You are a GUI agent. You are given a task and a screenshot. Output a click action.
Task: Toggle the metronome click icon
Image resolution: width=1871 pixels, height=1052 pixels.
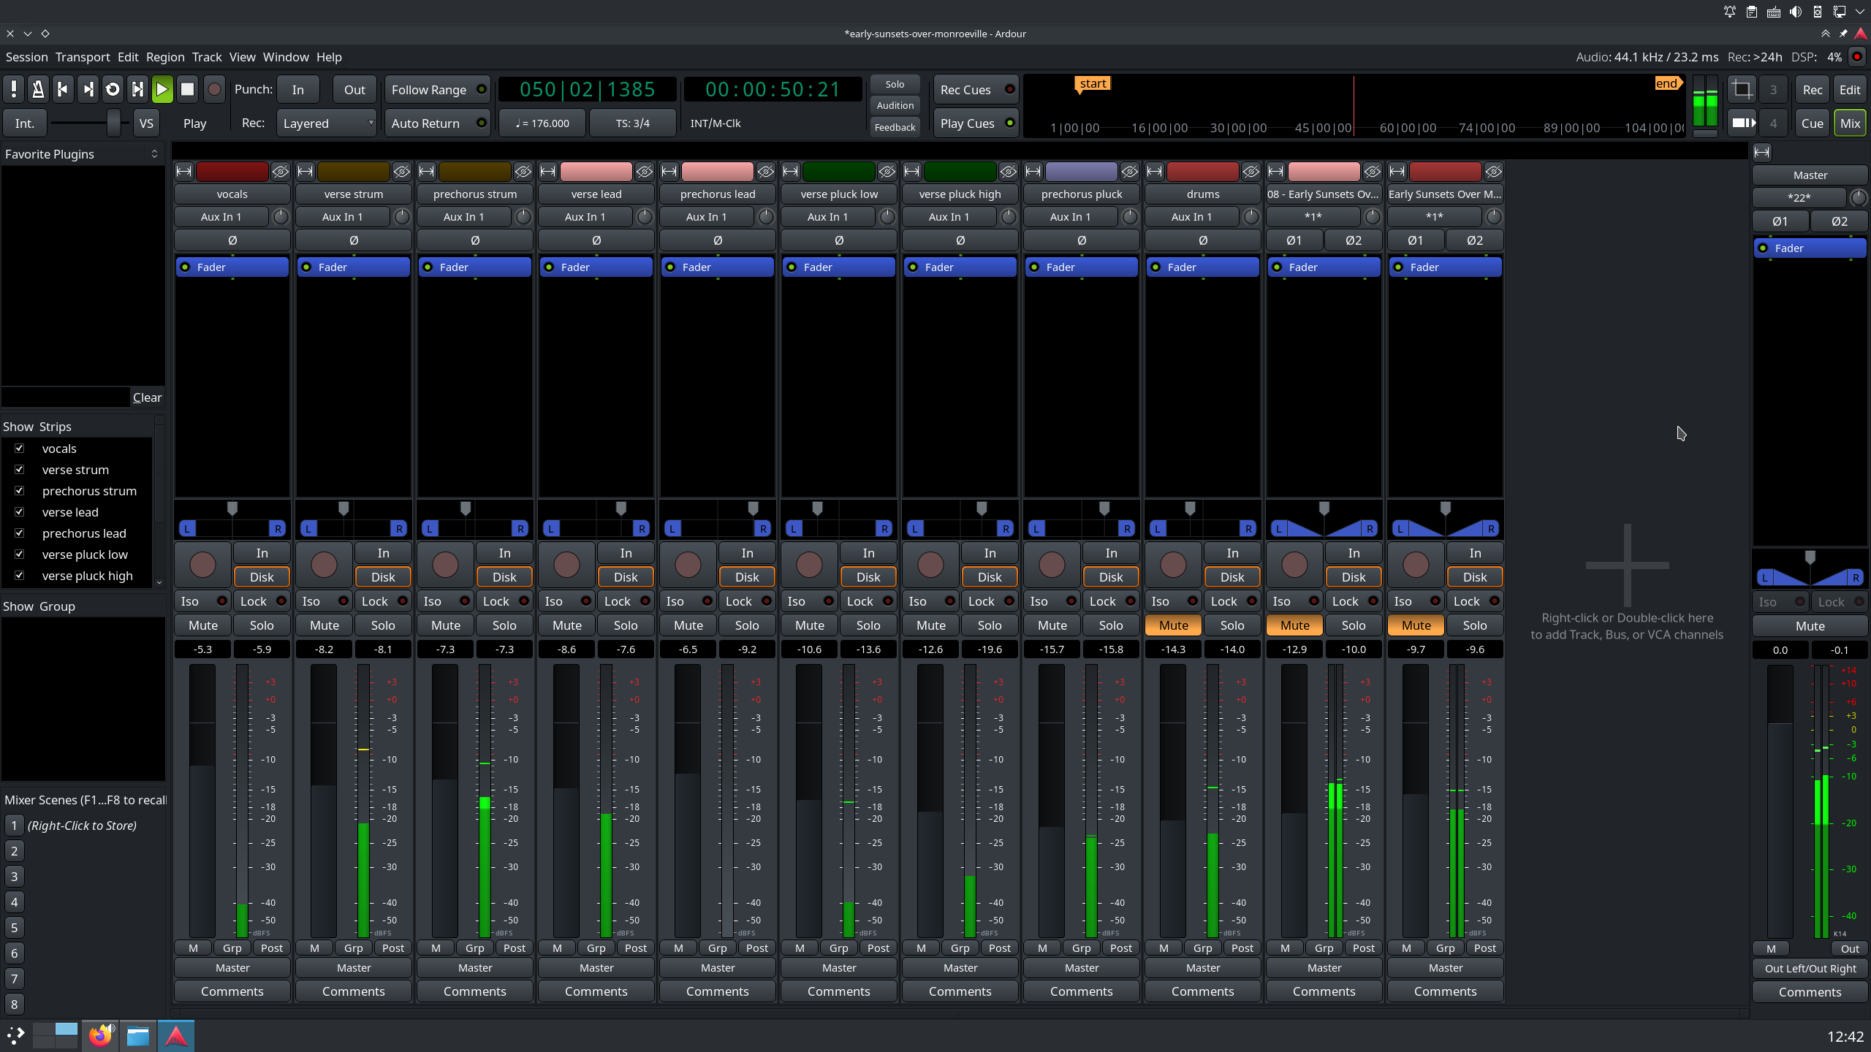point(38,89)
